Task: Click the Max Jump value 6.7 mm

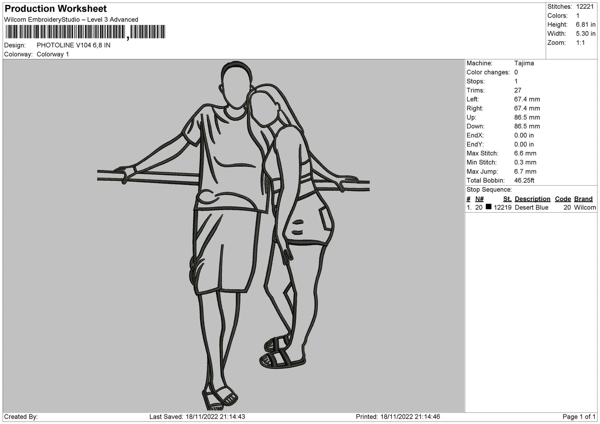Action: click(x=525, y=172)
